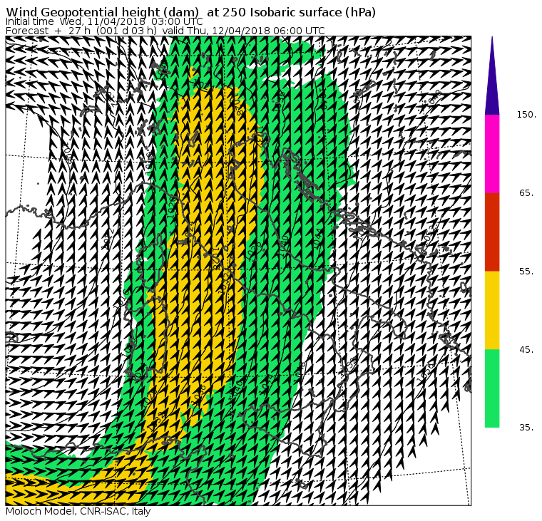Click the red legend band for 55-65
542x521 pixels.
pyautogui.click(x=492, y=232)
